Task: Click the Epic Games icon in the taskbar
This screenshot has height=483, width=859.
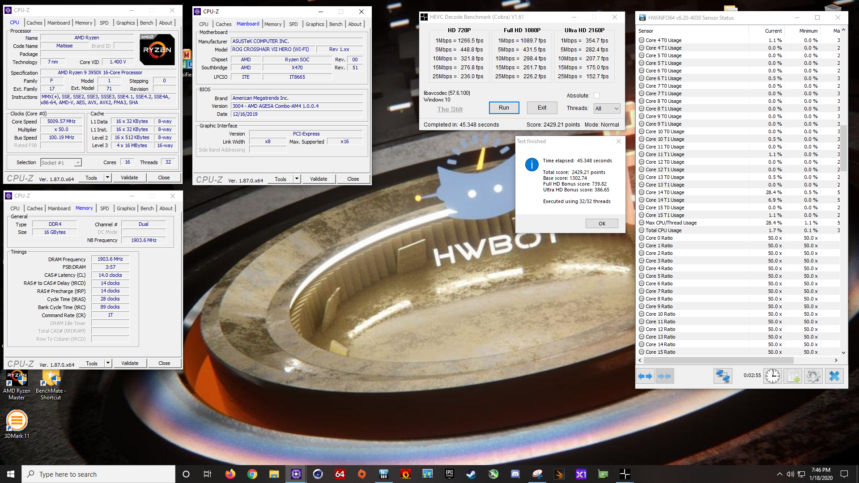Action: (x=450, y=474)
